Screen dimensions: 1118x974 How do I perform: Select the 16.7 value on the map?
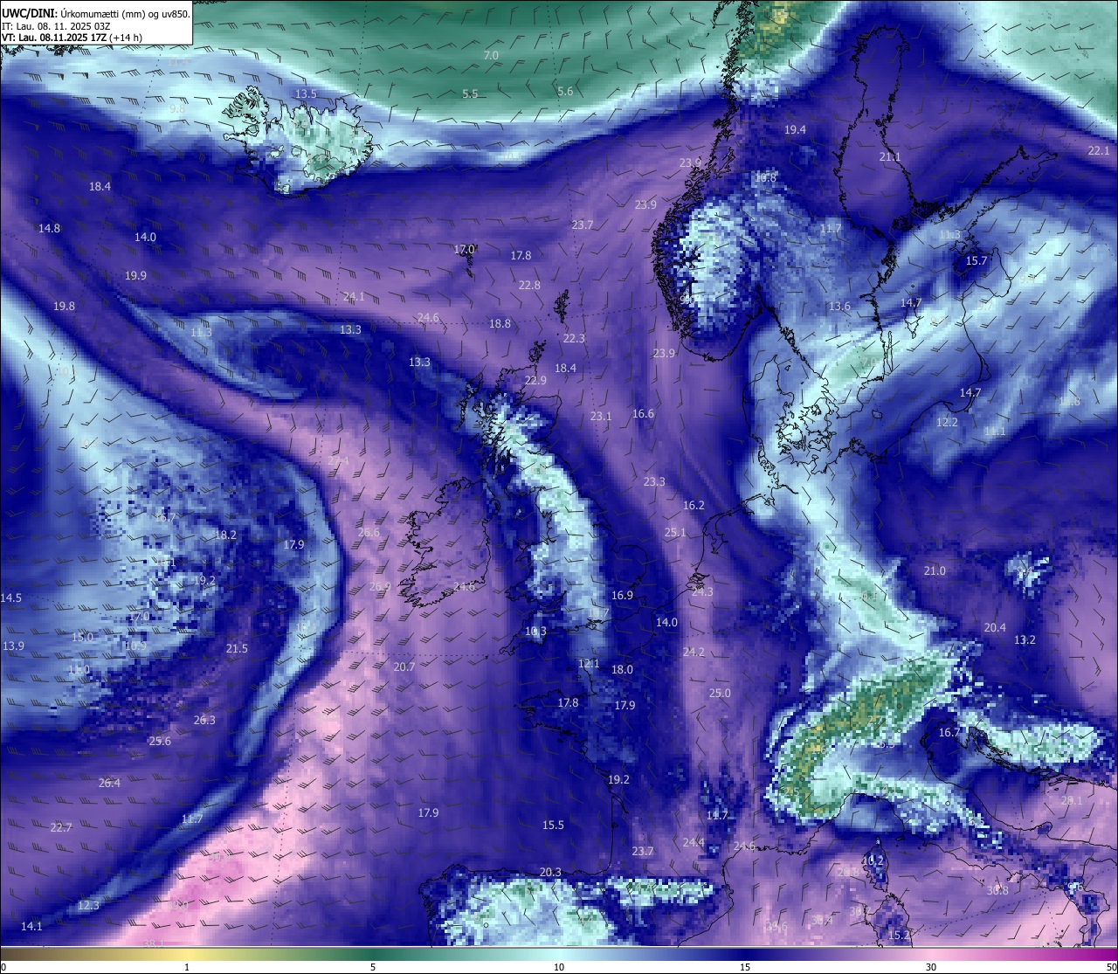pyautogui.click(x=949, y=732)
